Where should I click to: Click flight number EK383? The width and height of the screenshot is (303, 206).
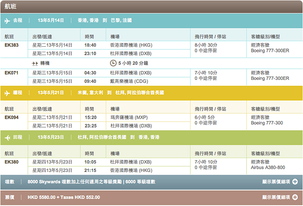pyautogui.click(x=12, y=45)
